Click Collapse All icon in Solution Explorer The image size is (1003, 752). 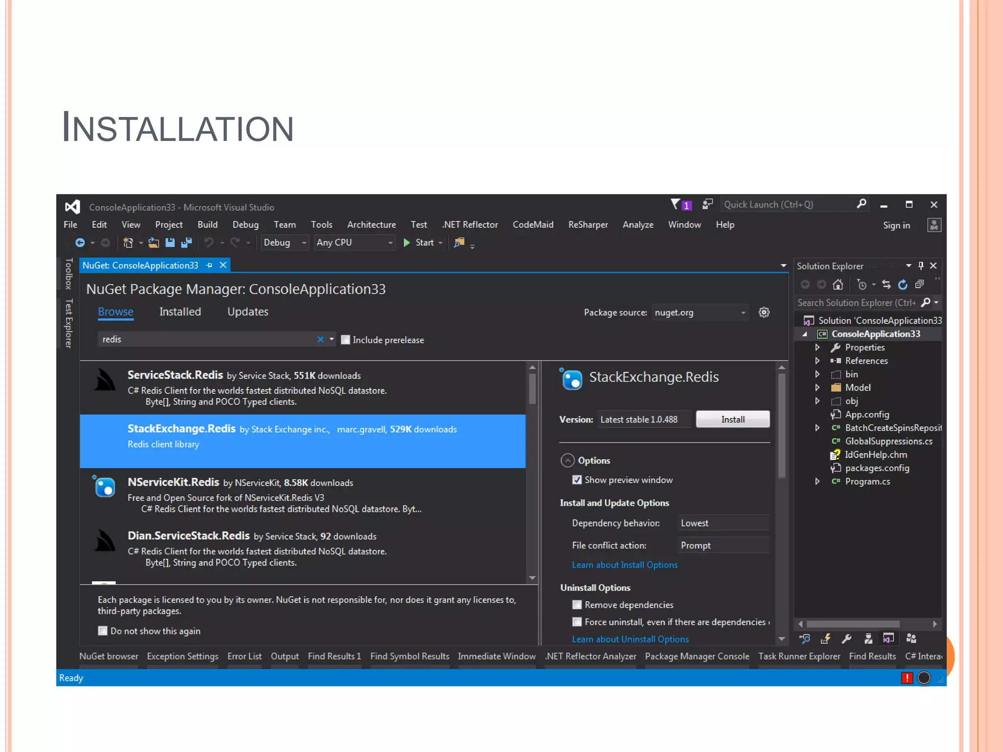[x=919, y=284]
